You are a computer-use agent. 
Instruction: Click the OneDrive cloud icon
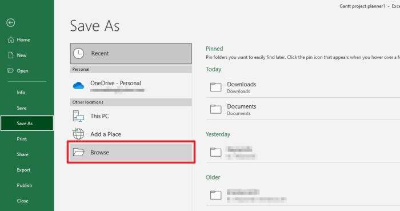(78, 86)
